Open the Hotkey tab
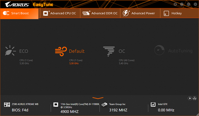The height and width of the screenshot is (116, 199). [179, 13]
